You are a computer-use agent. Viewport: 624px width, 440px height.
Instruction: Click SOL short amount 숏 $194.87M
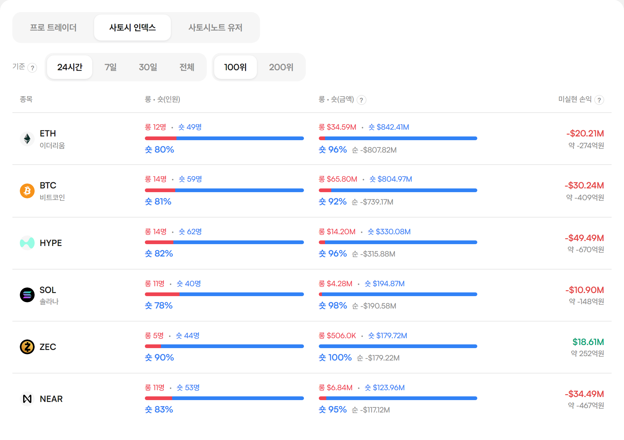[385, 284]
